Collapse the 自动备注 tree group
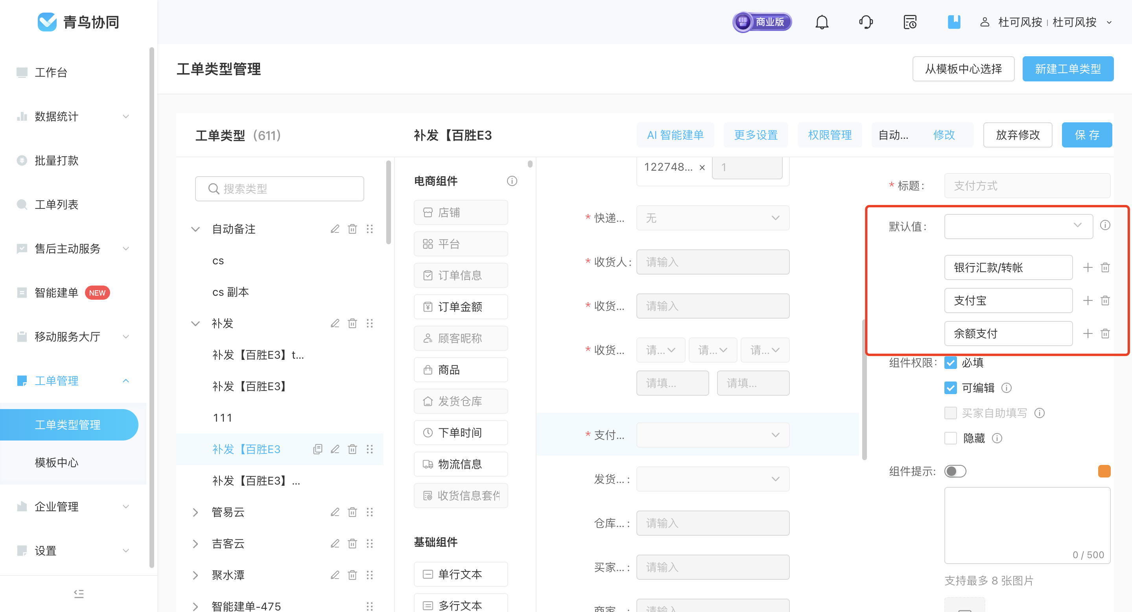1132x612 pixels. point(195,229)
